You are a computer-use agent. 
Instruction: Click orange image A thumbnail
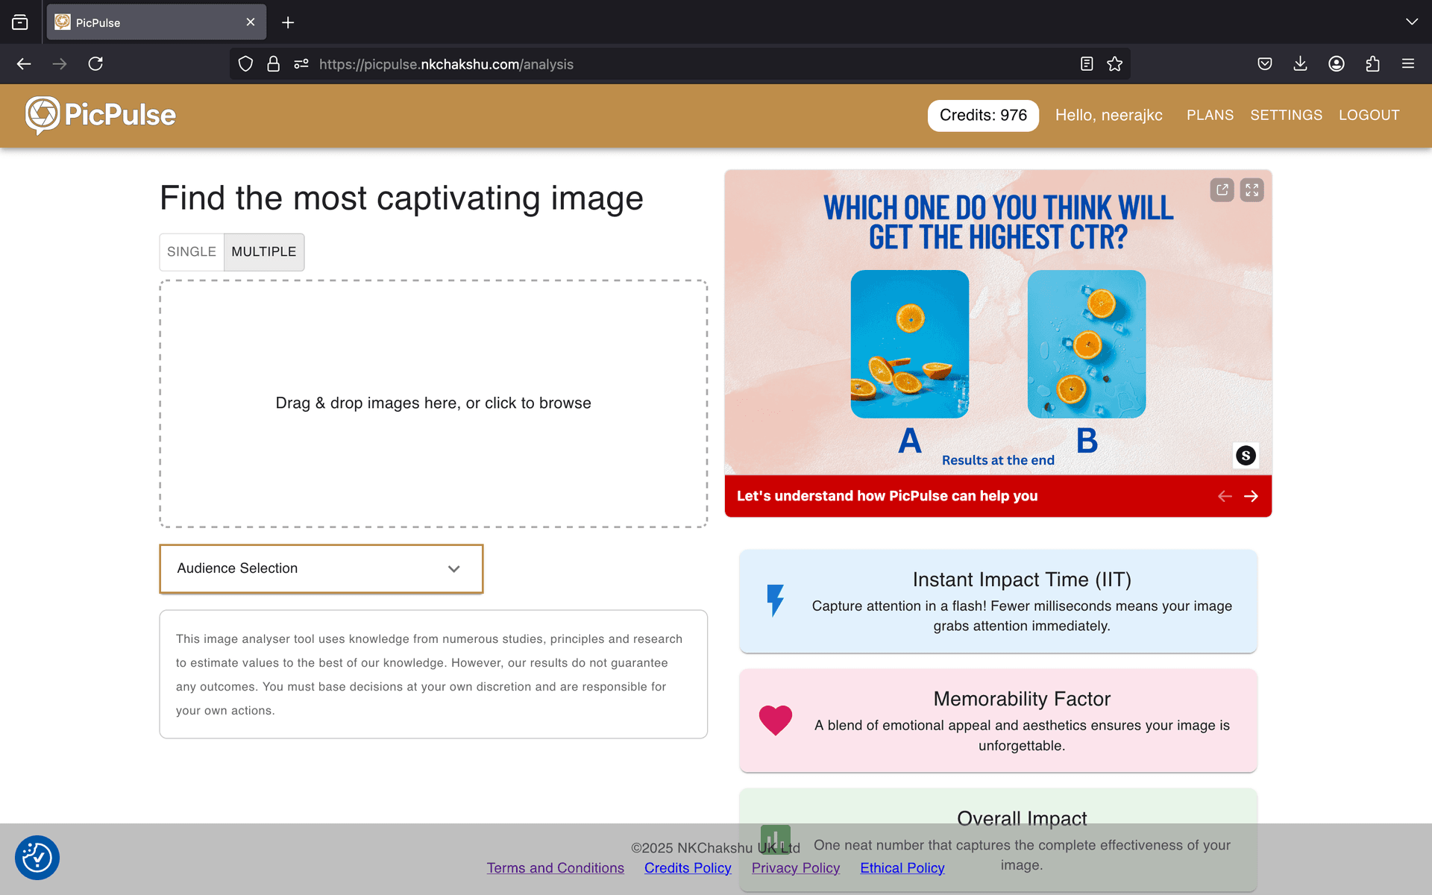click(x=910, y=344)
